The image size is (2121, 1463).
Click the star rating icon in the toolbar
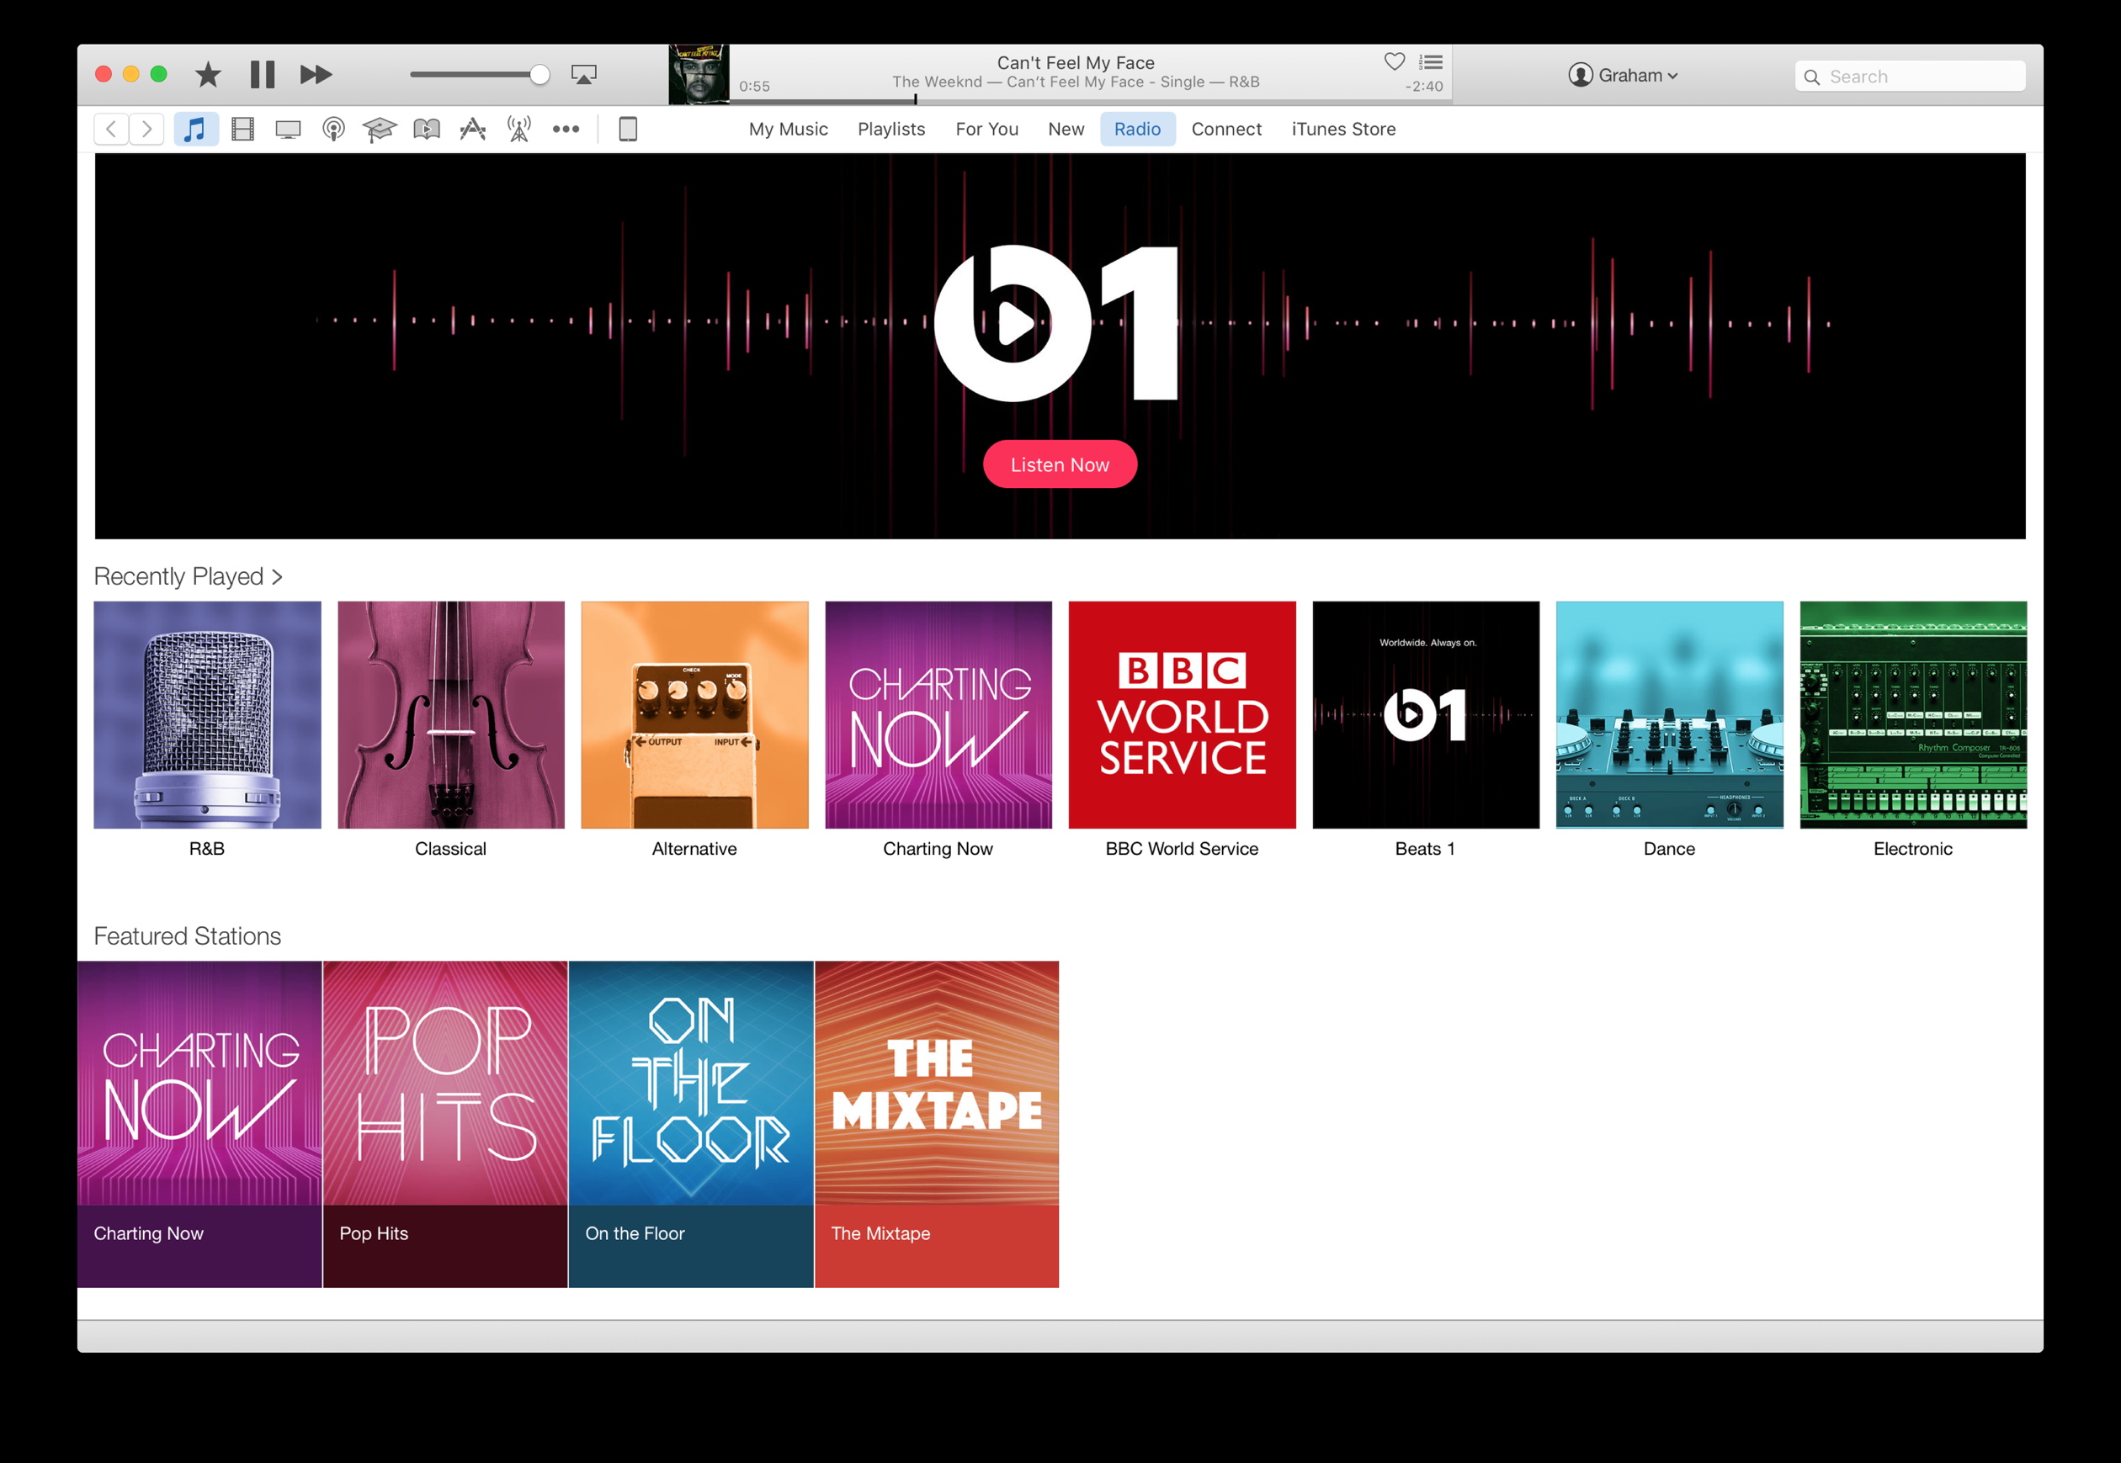point(208,74)
